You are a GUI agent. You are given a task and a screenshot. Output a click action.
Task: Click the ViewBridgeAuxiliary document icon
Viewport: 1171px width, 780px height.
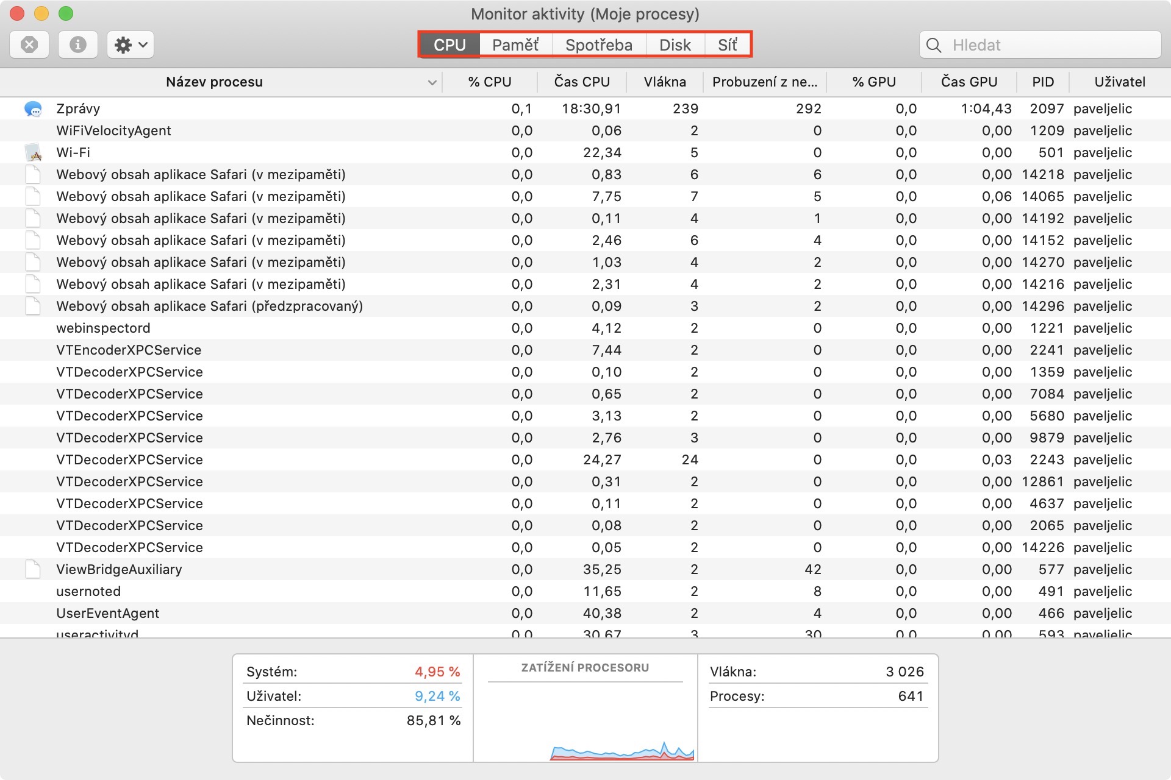click(33, 570)
